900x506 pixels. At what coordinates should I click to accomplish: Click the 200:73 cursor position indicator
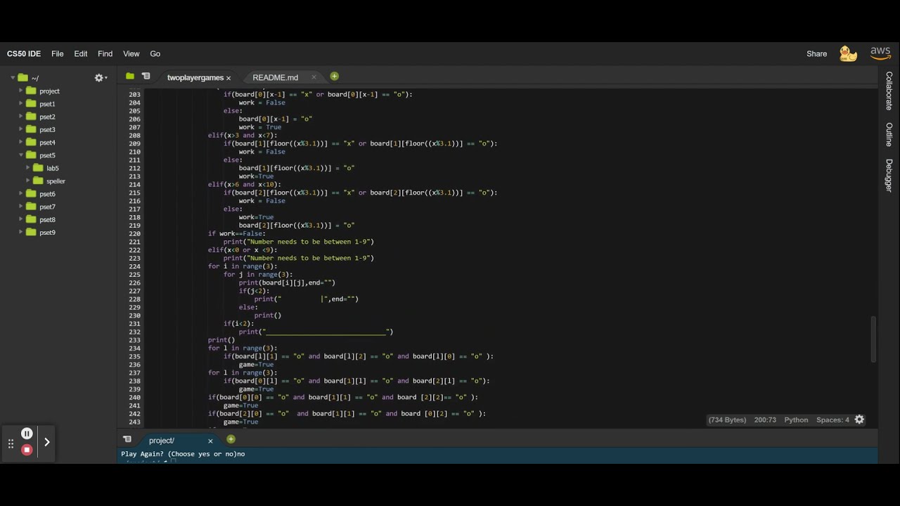click(765, 420)
